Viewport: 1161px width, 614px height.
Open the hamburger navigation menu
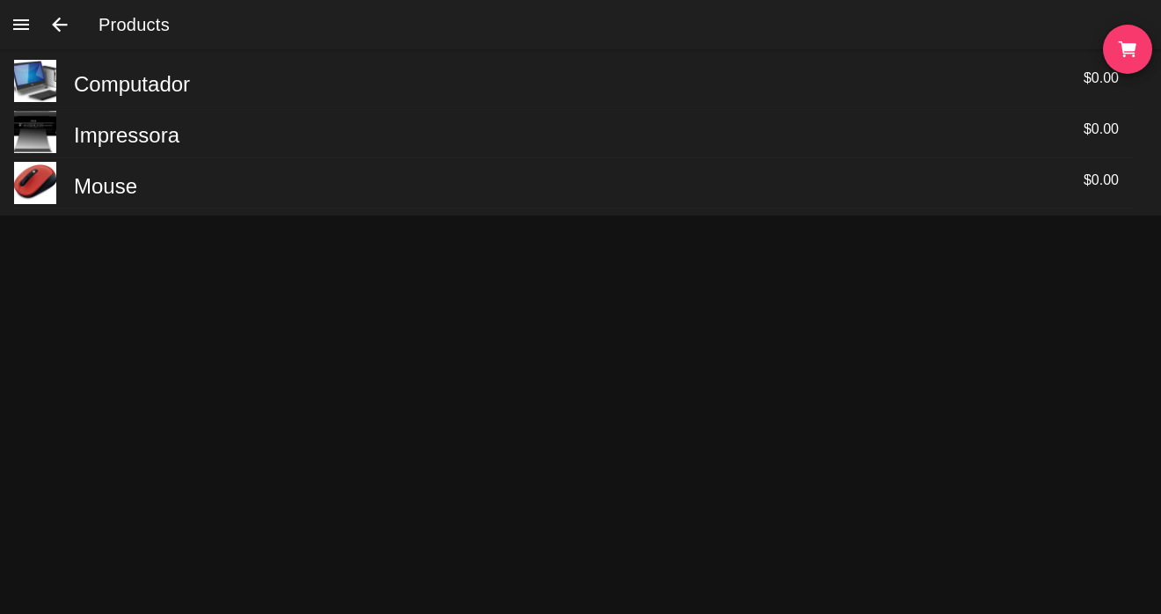21,25
